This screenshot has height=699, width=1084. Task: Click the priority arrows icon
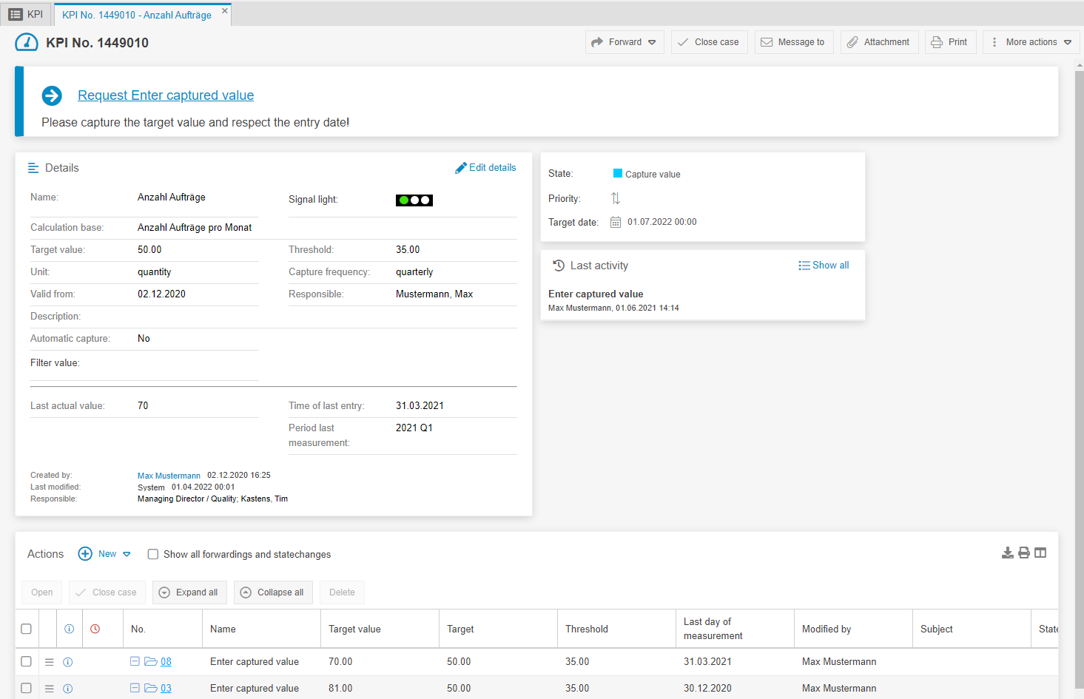tap(616, 198)
